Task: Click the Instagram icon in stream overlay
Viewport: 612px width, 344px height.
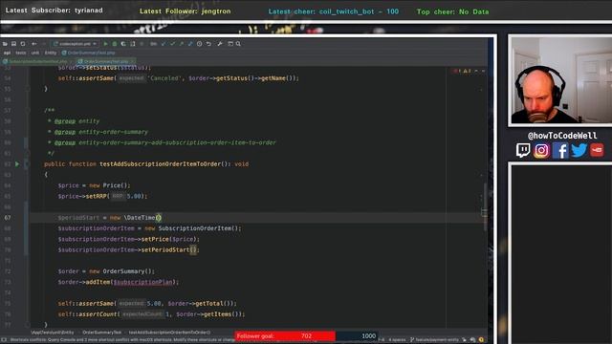Action: [x=541, y=150]
